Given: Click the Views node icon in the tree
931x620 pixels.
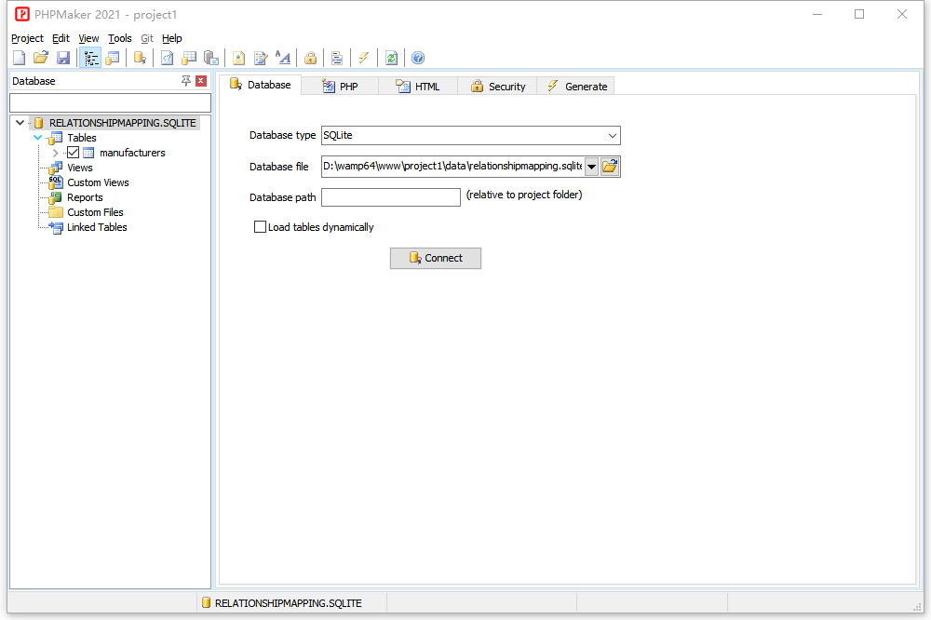Looking at the screenshot, I should (55, 168).
